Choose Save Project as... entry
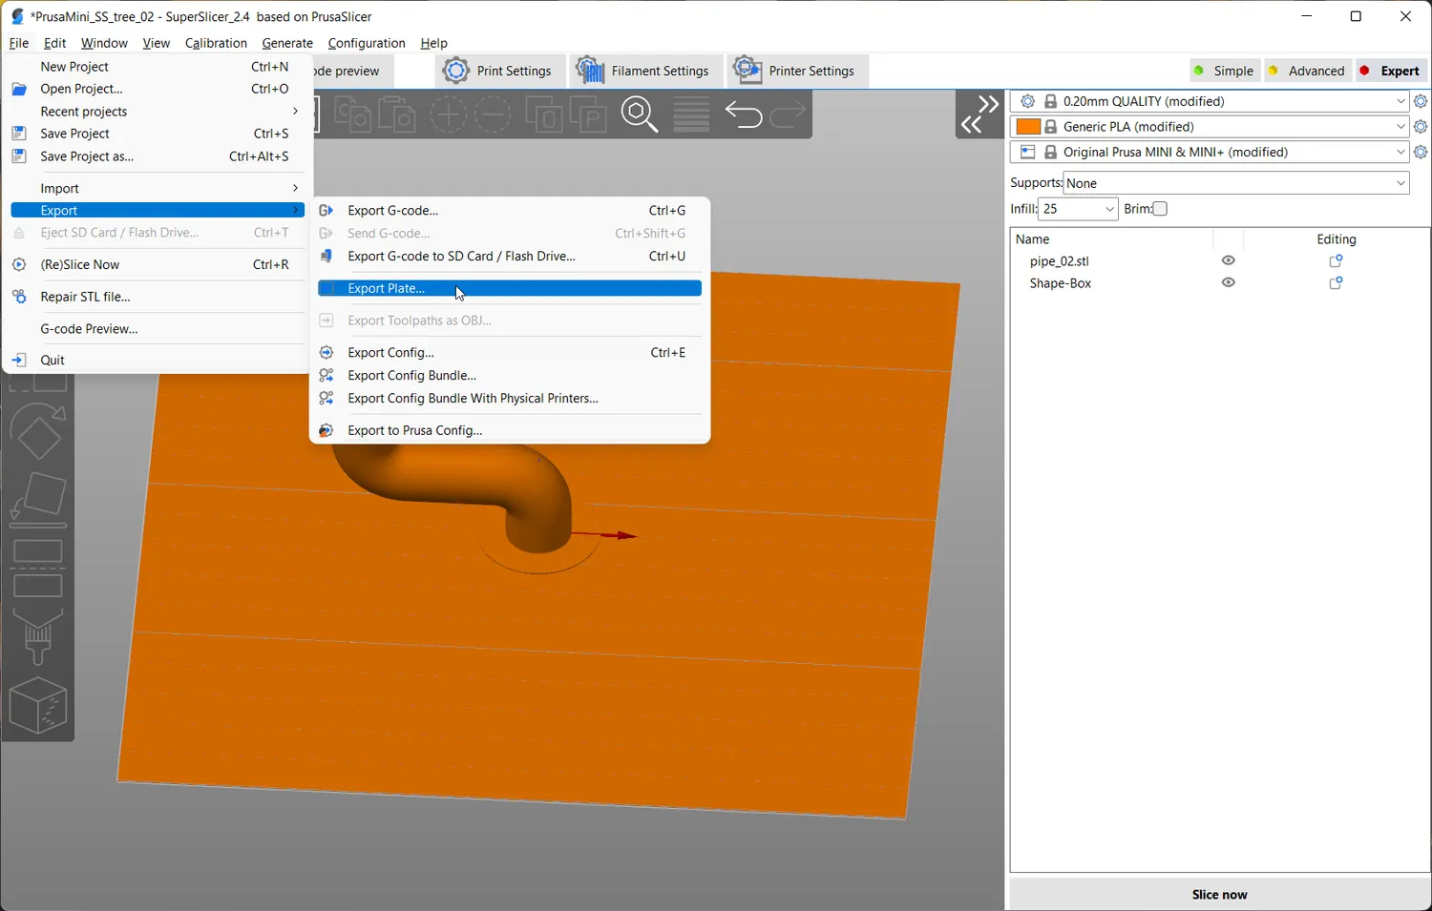Viewport: 1432px width, 911px height. 158,156
